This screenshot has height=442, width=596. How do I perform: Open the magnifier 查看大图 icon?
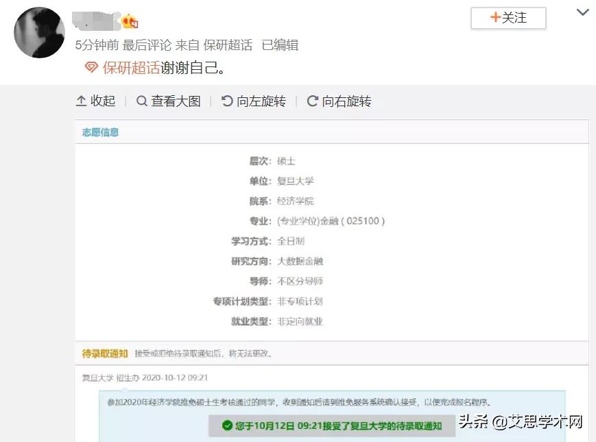point(142,101)
